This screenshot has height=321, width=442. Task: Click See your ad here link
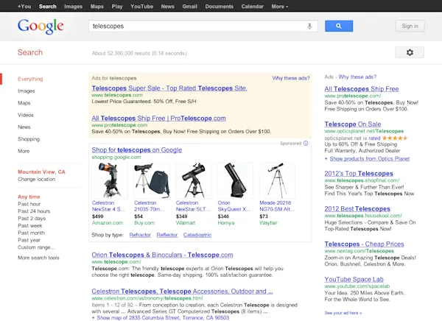(x=343, y=313)
